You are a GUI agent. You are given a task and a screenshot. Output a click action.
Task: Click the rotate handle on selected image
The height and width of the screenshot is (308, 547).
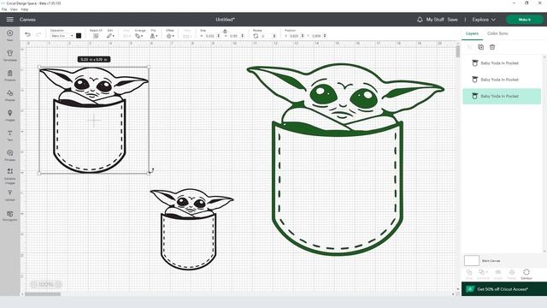151,171
